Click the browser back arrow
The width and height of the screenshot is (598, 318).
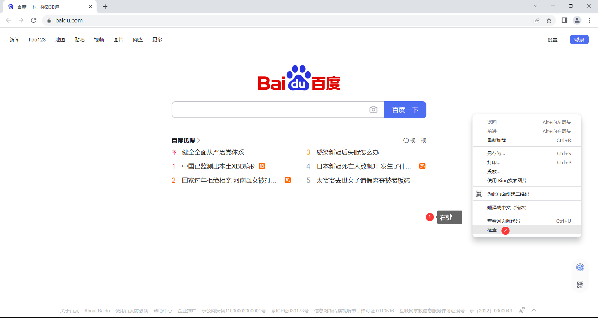pos(9,20)
